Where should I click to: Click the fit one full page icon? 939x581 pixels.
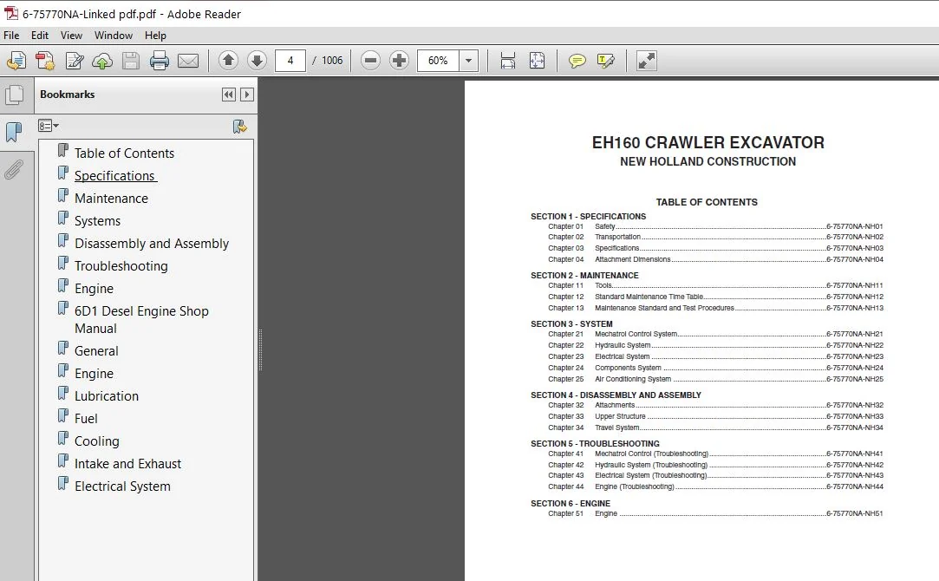(x=538, y=61)
